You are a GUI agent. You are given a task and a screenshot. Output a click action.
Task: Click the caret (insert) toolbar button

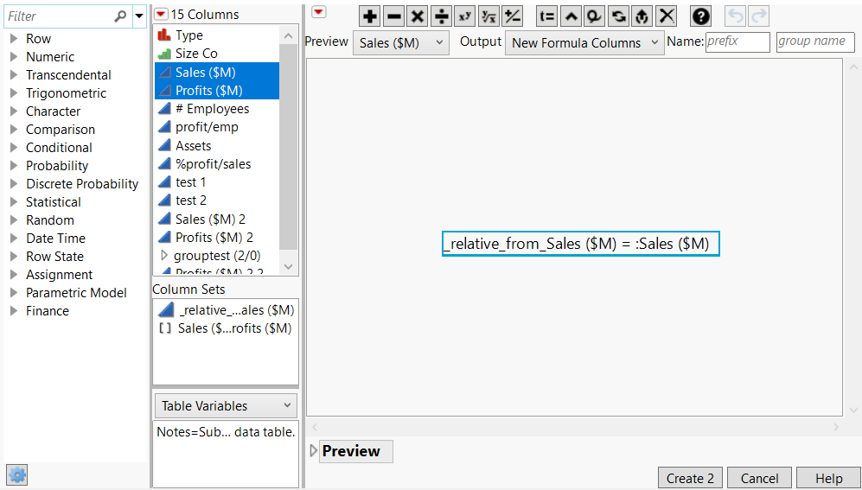click(x=571, y=16)
